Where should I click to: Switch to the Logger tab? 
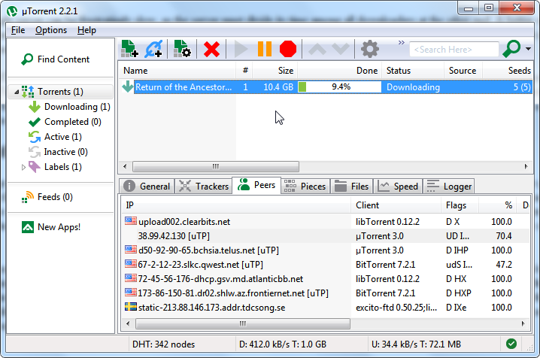pos(449,187)
